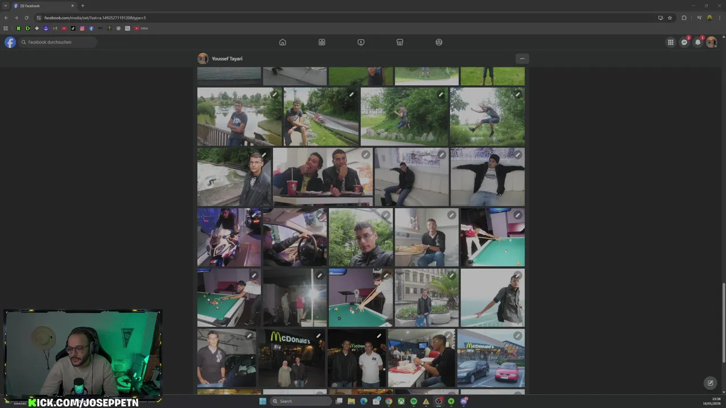Viewport: 726px width, 408px height.
Task: Open Discord from the taskbar
Action: (463, 401)
